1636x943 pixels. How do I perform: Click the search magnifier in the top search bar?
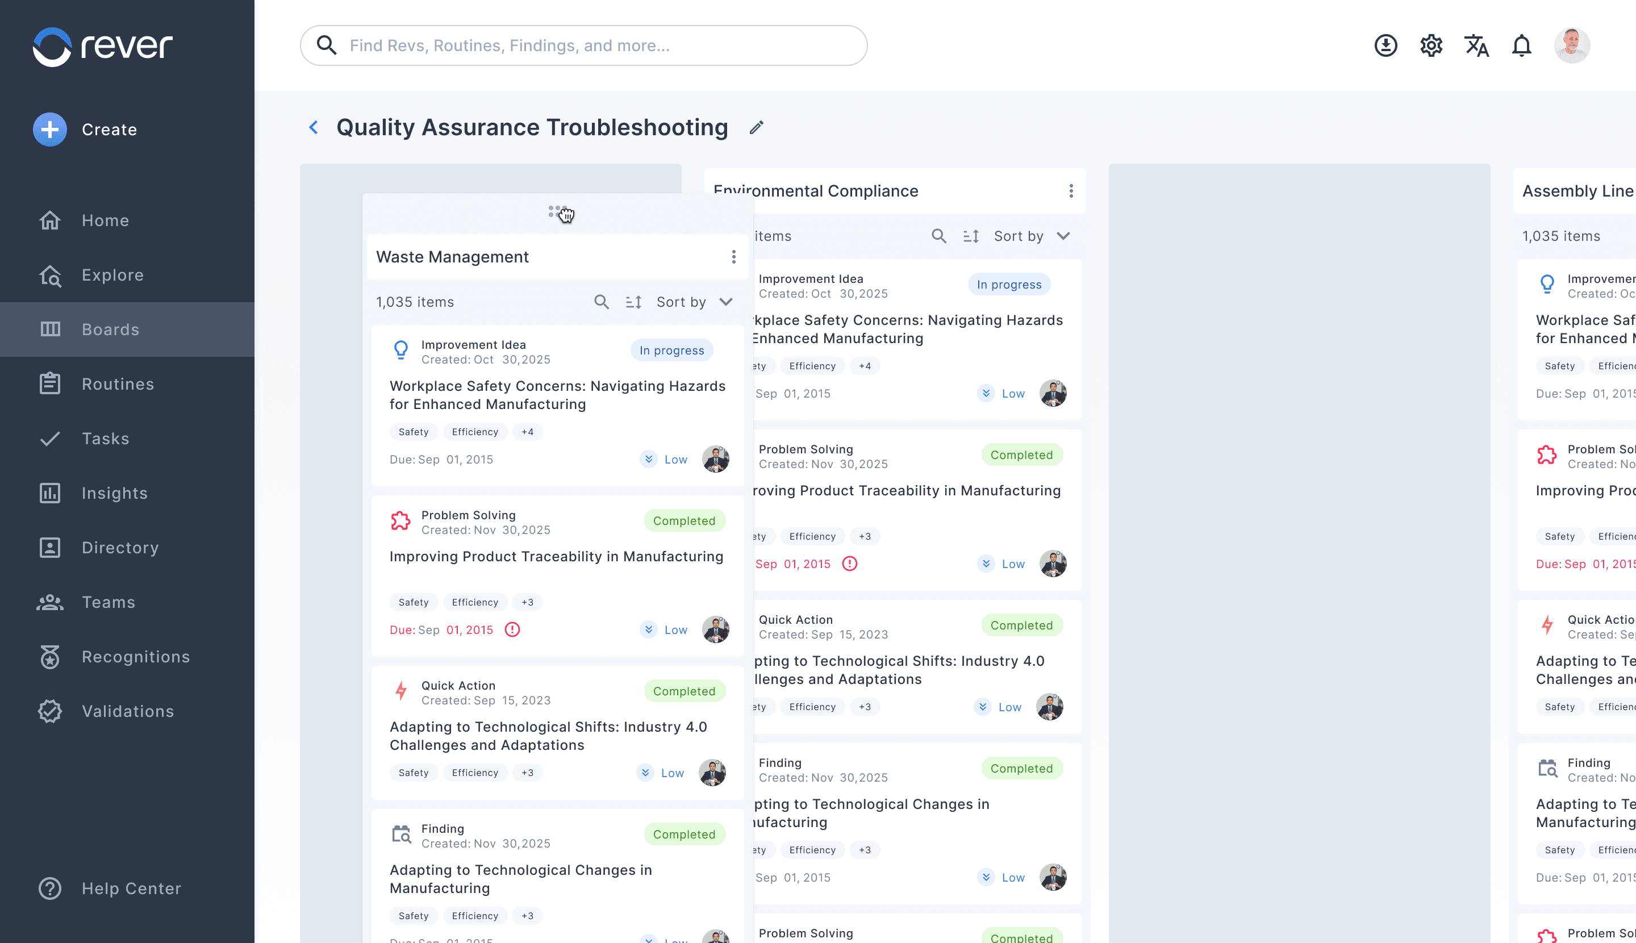[325, 45]
